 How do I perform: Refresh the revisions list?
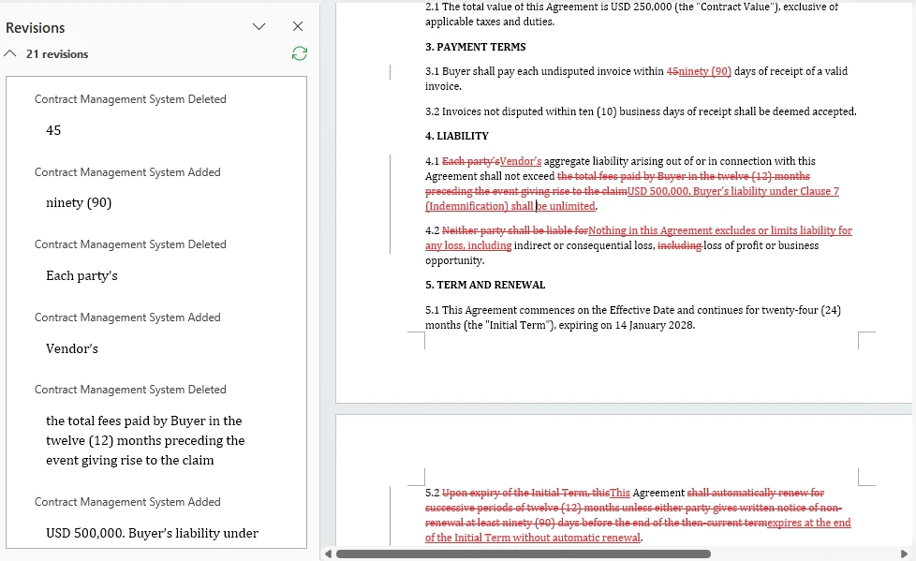point(300,53)
